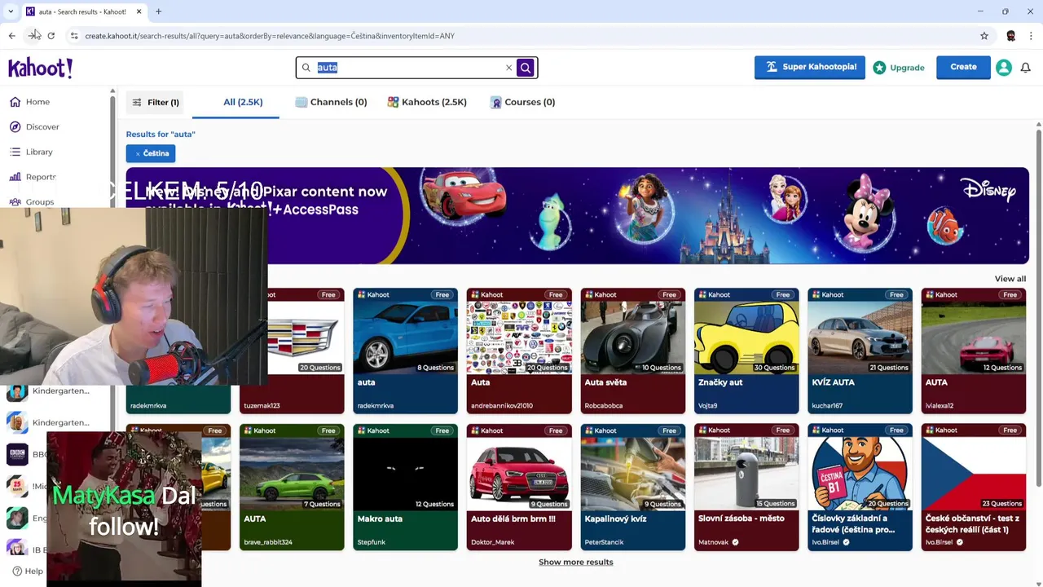Click the Home house icon
Screen dimensions: 1043x587
(15, 102)
